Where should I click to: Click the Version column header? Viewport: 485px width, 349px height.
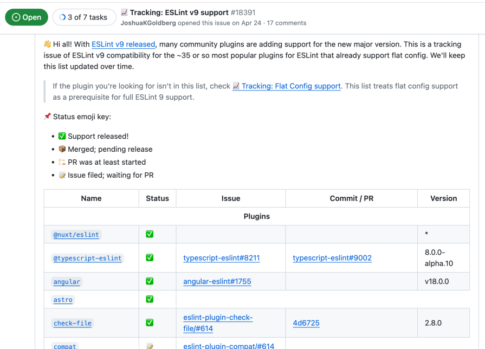[443, 198]
